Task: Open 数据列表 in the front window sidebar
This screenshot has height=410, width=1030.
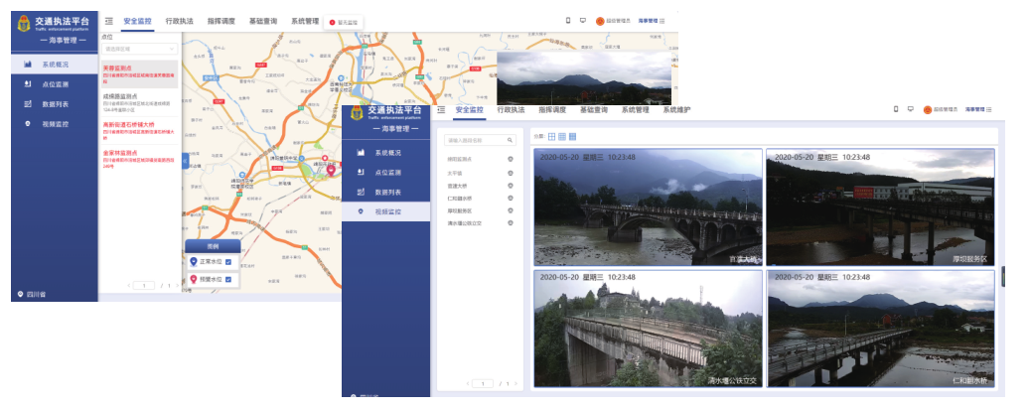Action: click(387, 192)
